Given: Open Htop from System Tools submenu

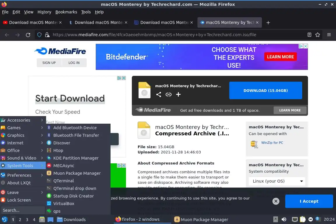Looking at the screenshot, I should [x=78, y=150].
